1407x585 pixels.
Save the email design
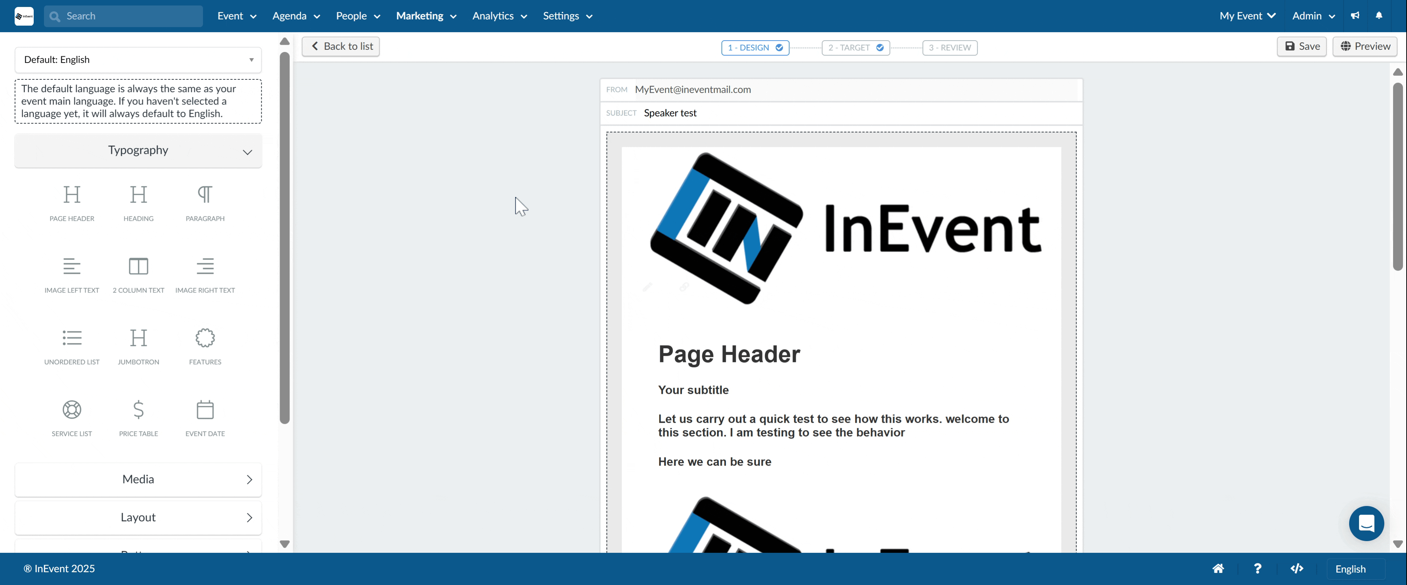click(x=1301, y=46)
